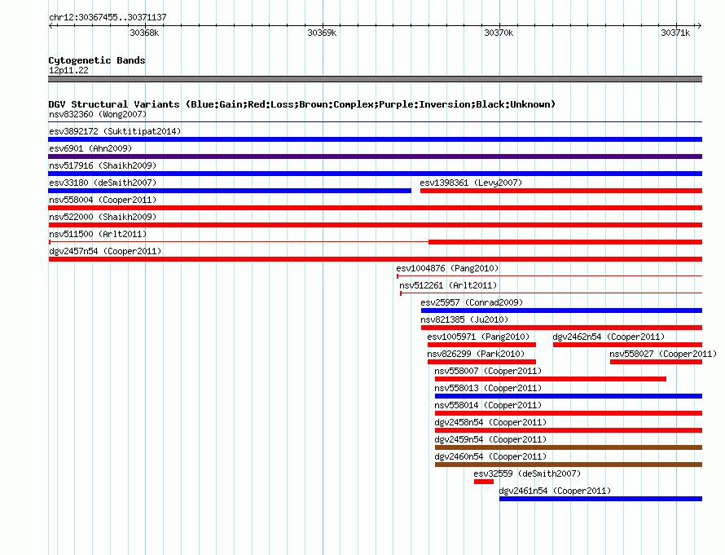Click the nsv832360 (Wong2007) variant label
Image resolution: width=725 pixels, height=555 pixels.
pyautogui.click(x=98, y=114)
